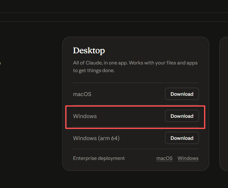The image size is (228, 188).
Task: Download the macOS desktop app
Action: click(x=182, y=94)
